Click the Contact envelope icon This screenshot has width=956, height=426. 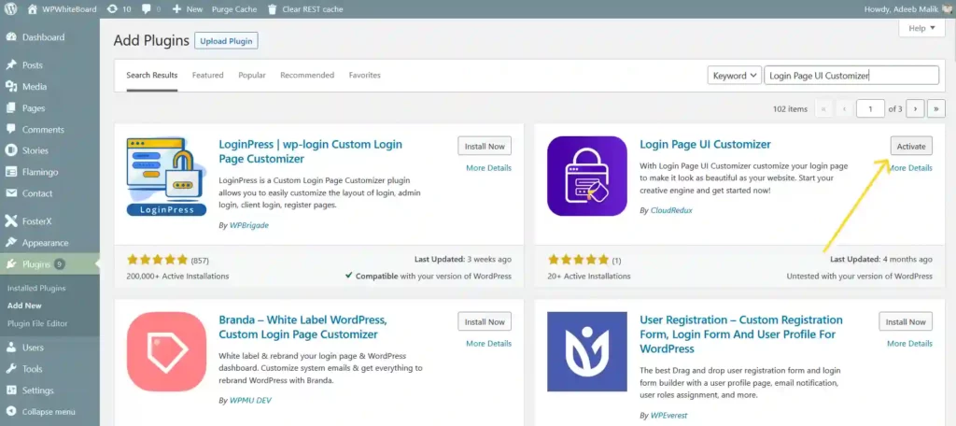click(x=11, y=193)
